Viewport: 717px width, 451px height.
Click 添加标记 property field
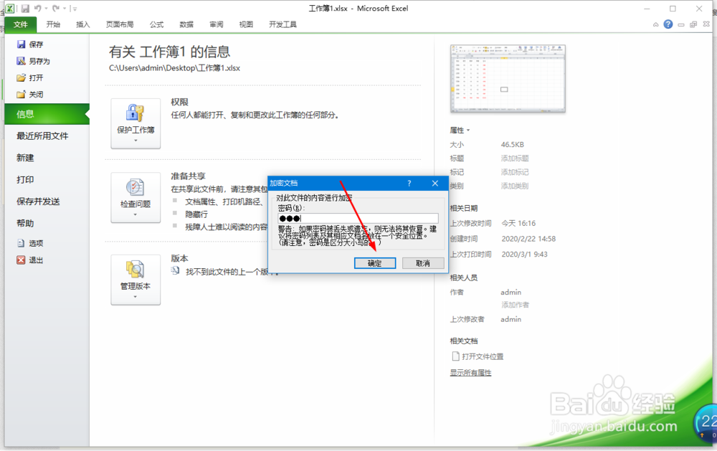tap(514, 172)
